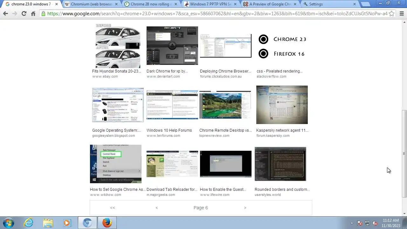Open the Download Tab Reloader thumbnail
This screenshot has height=229, width=407.
tap(172, 164)
